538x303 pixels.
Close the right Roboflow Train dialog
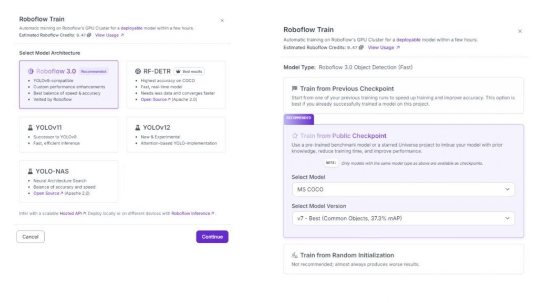(x=520, y=31)
